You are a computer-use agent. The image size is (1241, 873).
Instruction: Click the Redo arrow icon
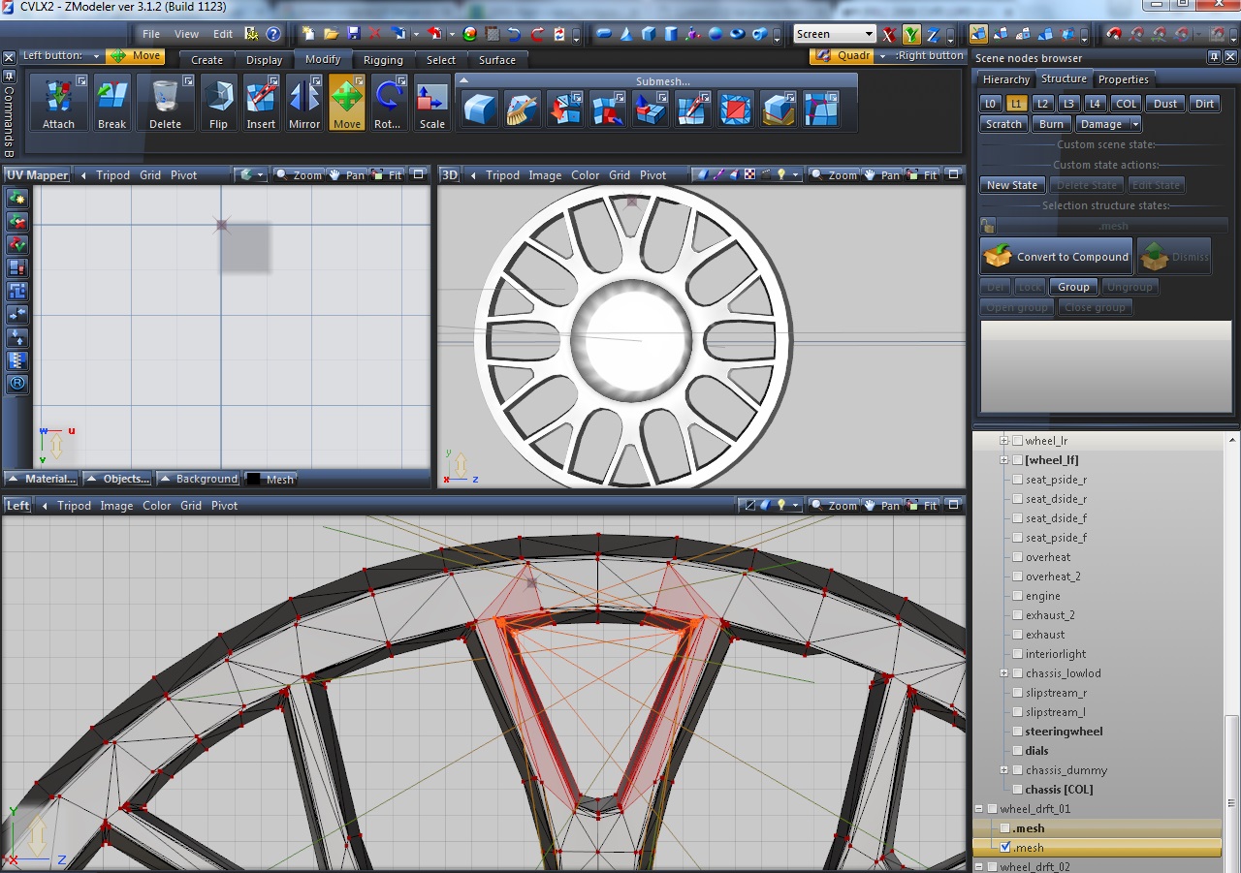click(537, 34)
